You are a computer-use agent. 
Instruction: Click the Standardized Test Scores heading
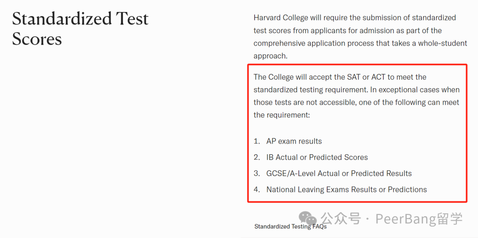pos(80,29)
